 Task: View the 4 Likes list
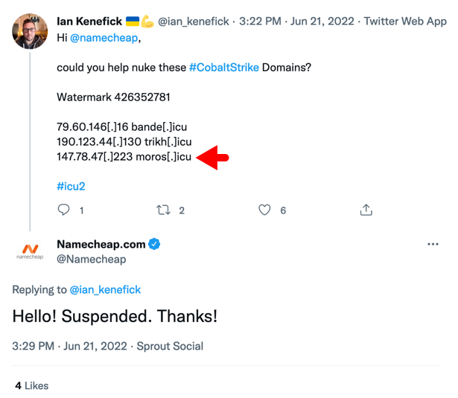[x=31, y=385]
